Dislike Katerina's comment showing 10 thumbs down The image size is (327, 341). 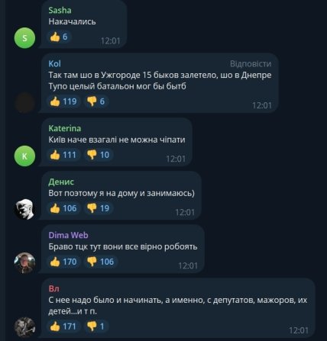[99, 155]
